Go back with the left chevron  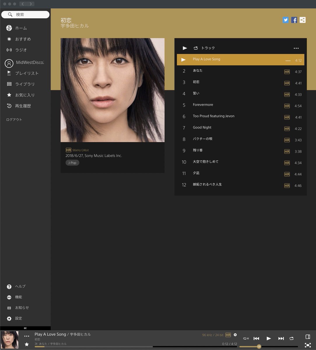click(23, 4)
